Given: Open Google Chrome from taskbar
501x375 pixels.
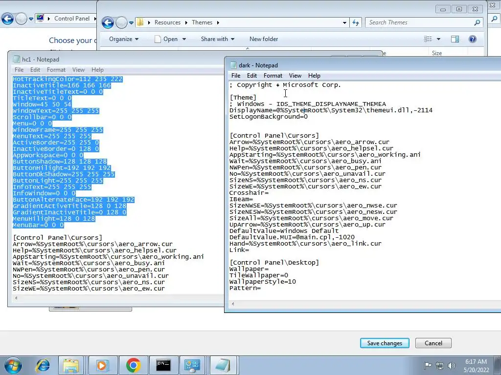Looking at the screenshot, I should click(133, 365).
